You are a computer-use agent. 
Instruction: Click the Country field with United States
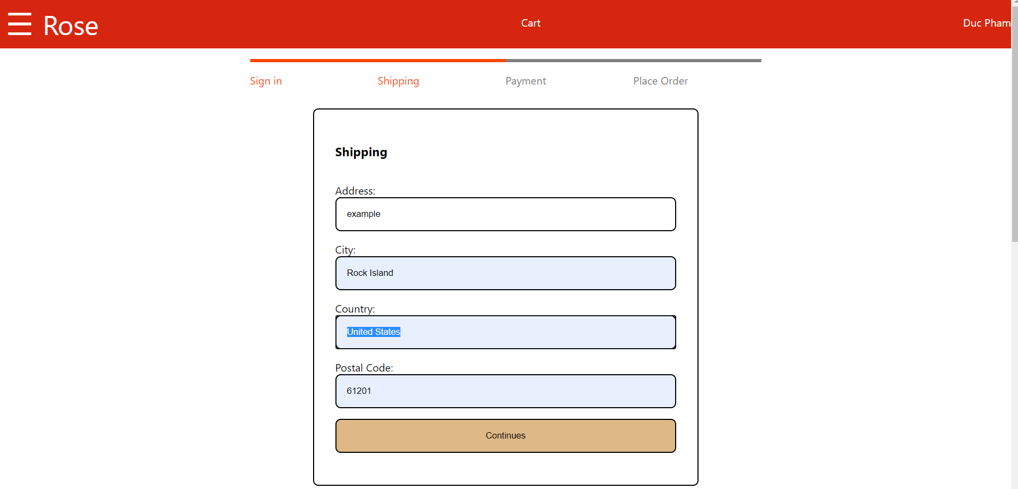pyautogui.click(x=505, y=332)
